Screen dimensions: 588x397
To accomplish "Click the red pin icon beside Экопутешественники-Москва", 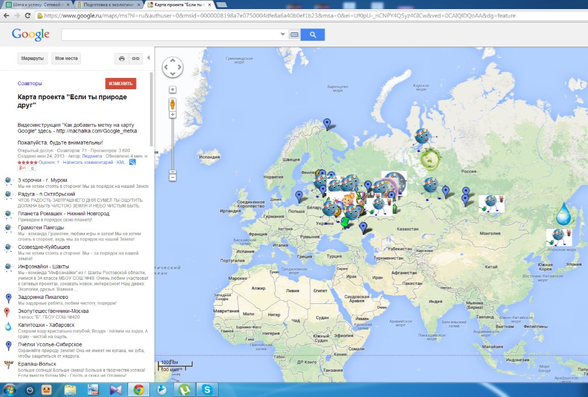I will tap(7, 312).
